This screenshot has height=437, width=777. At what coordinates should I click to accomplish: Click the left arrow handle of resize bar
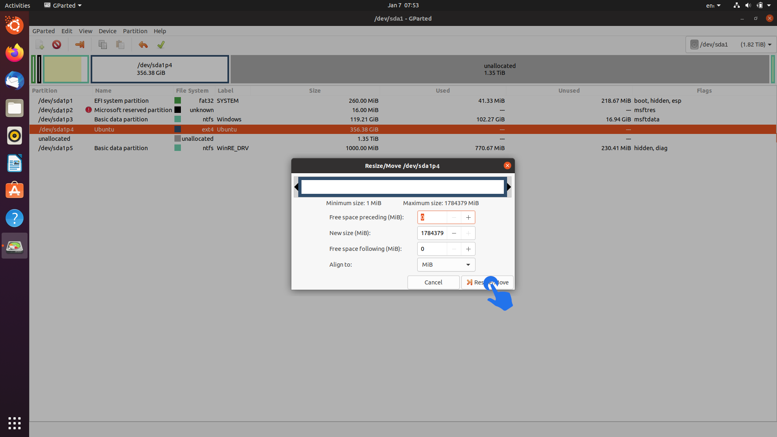tap(296, 187)
